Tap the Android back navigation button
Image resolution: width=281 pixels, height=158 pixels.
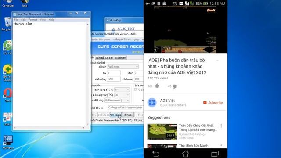tap(155, 154)
